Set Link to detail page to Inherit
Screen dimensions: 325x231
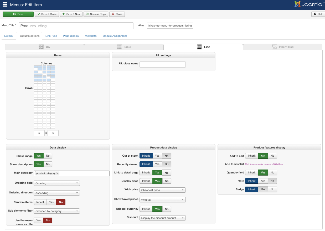click(x=146, y=173)
